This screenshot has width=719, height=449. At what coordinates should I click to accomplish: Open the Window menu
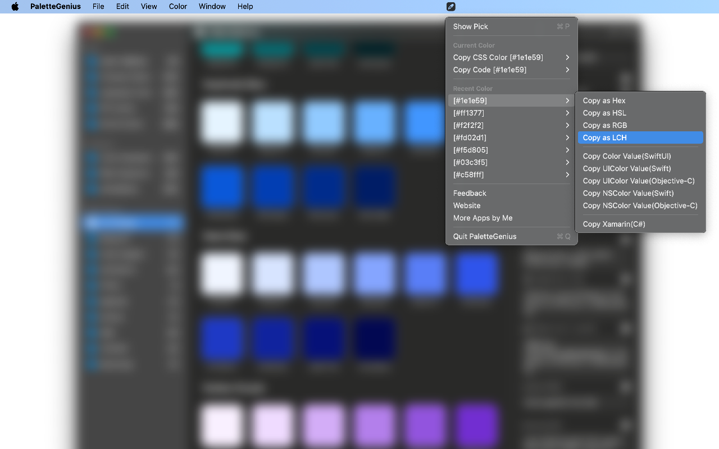pos(212,7)
